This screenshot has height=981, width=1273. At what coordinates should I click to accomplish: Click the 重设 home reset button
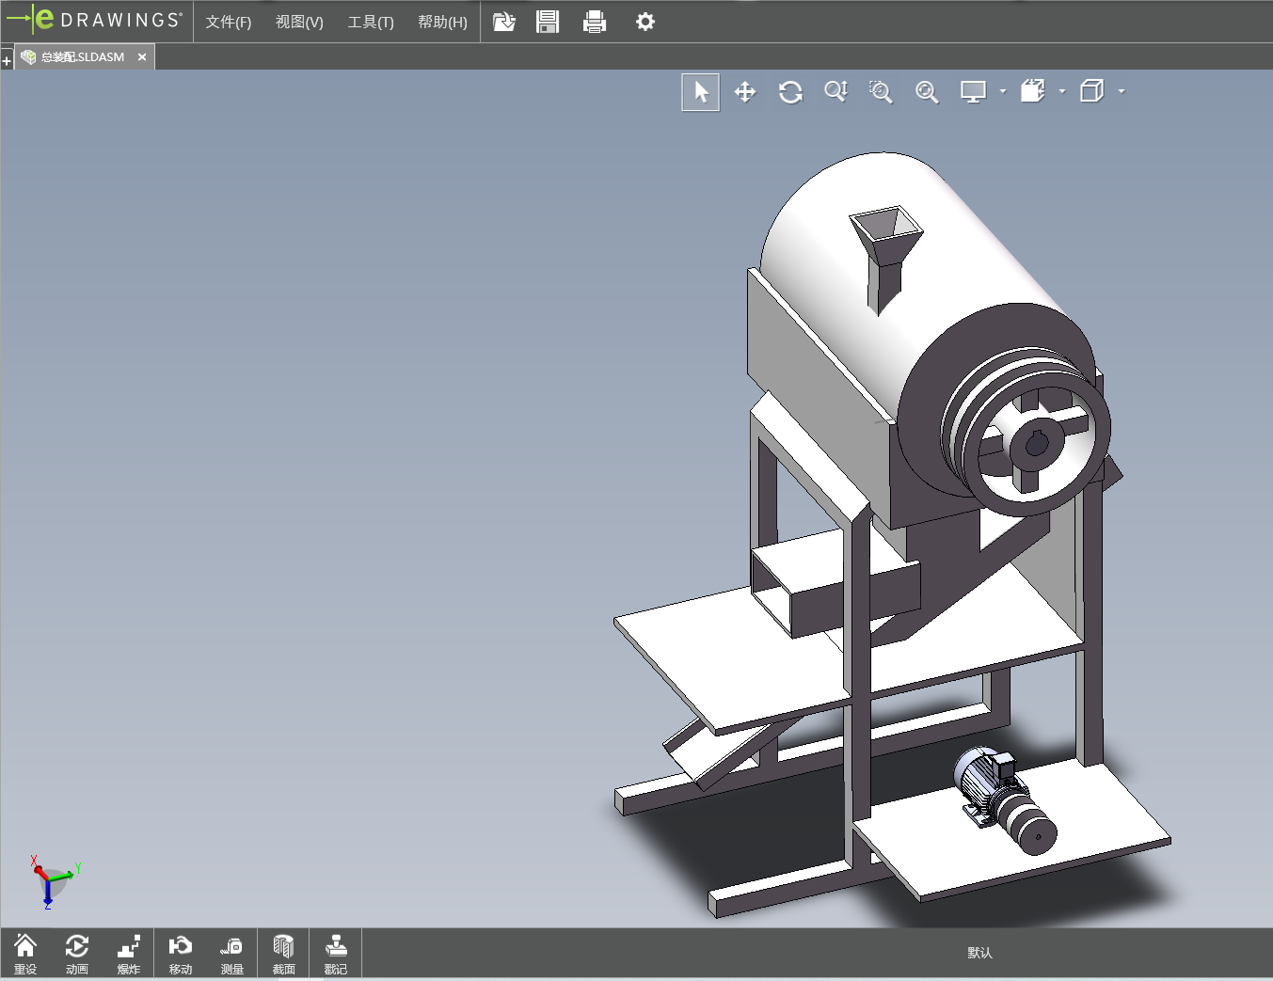tap(25, 953)
